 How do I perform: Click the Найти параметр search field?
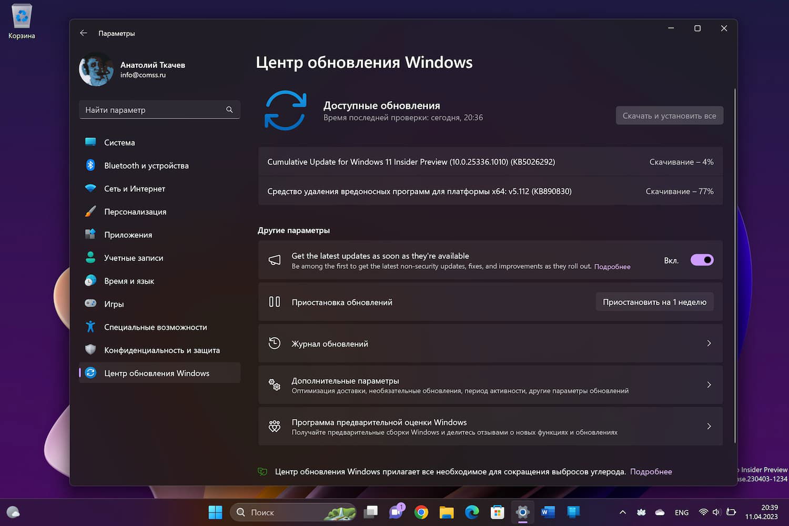point(160,109)
